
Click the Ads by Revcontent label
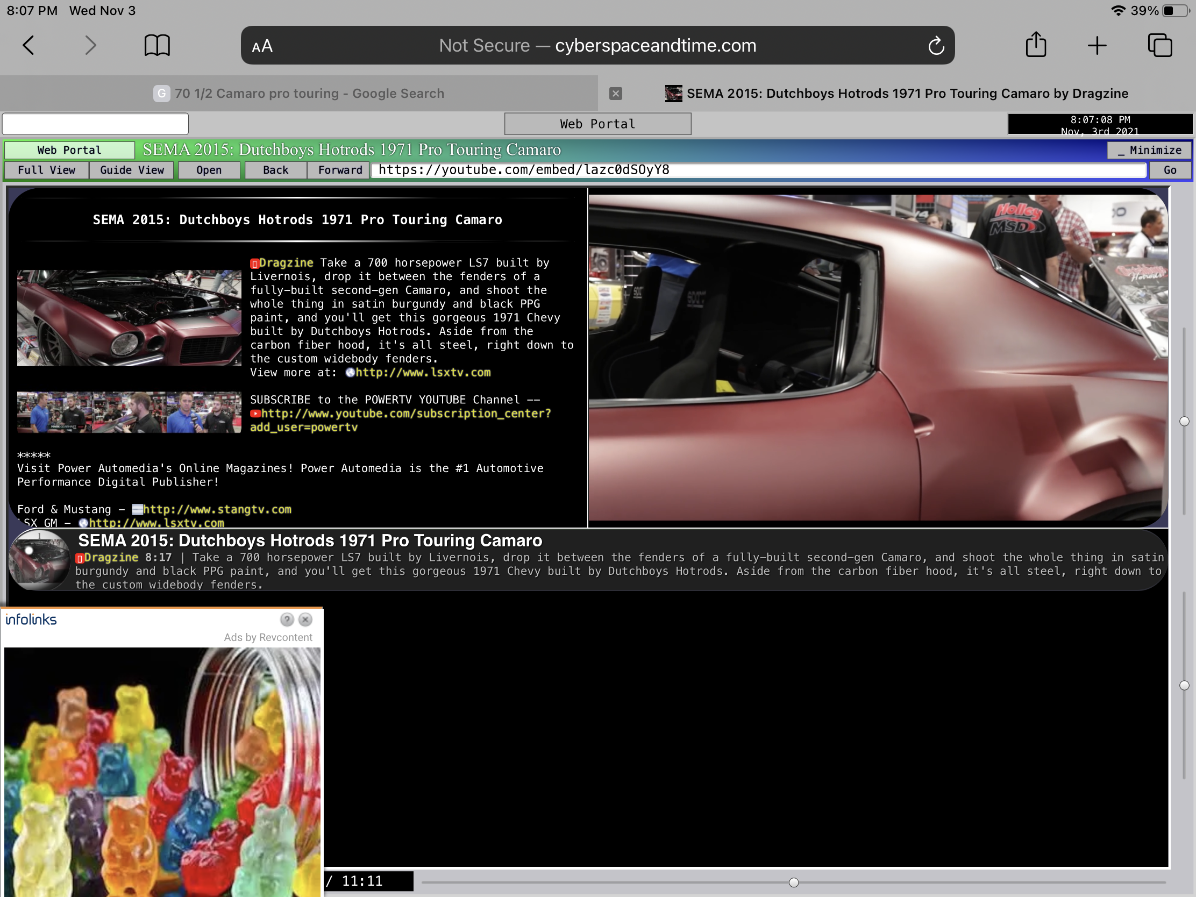[x=268, y=637]
